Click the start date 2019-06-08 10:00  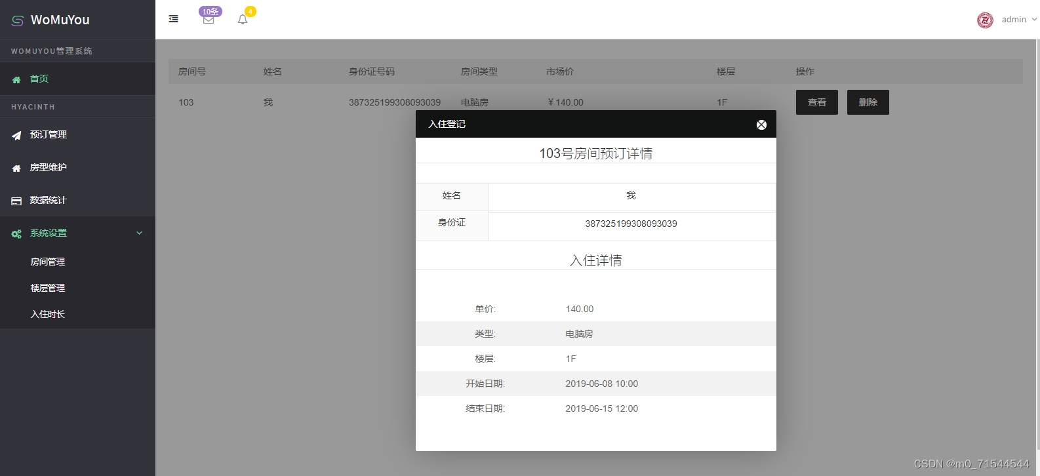coord(602,384)
